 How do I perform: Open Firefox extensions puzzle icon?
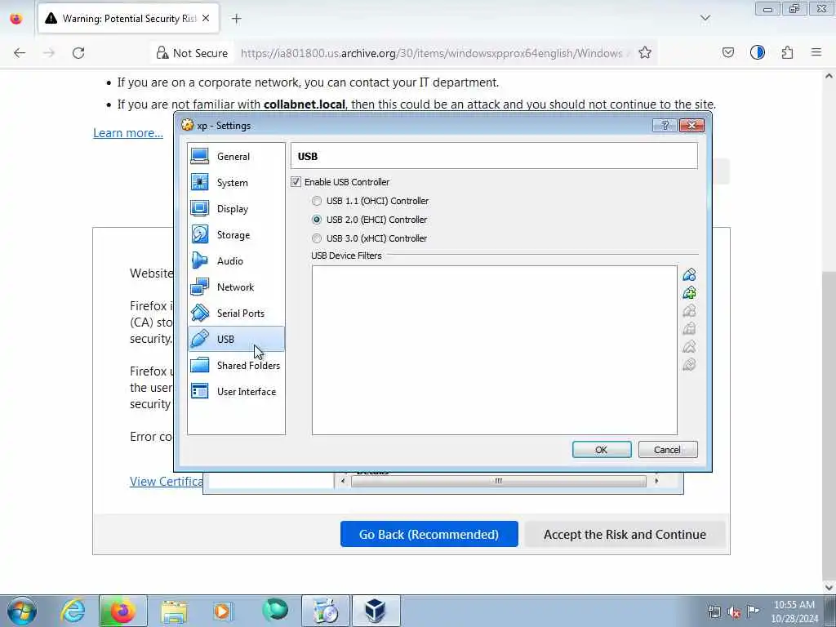(787, 52)
